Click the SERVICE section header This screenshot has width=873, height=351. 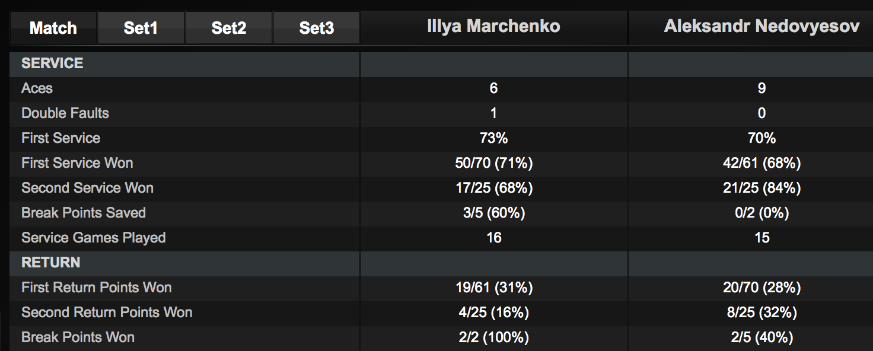(52, 63)
